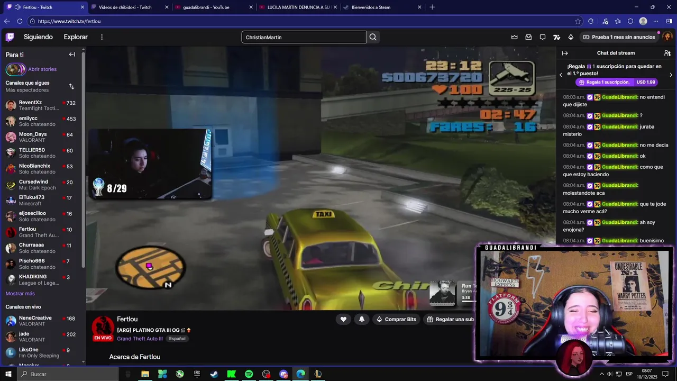Open the Get Bits diamond icon

[571, 37]
